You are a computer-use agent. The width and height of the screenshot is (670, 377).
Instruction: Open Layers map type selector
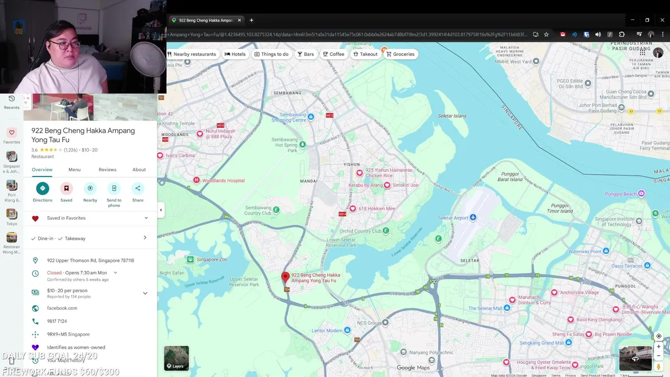pyautogui.click(x=176, y=358)
